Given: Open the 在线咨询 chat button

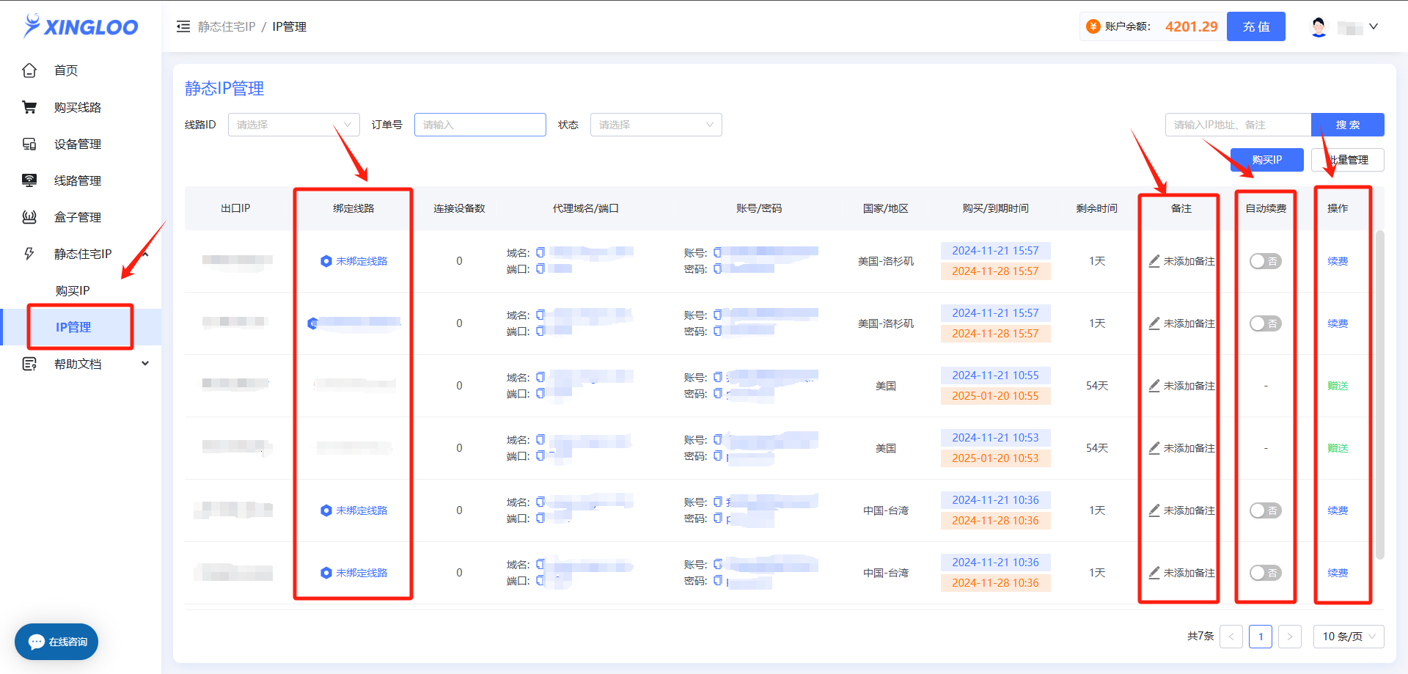Looking at the screenshot, I should point(56,642).
